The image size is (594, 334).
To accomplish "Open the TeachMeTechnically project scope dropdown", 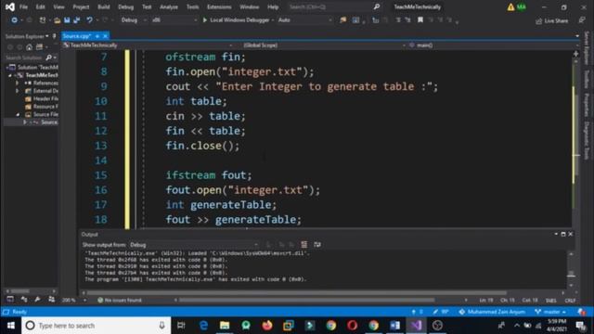I will pos(148,45).
